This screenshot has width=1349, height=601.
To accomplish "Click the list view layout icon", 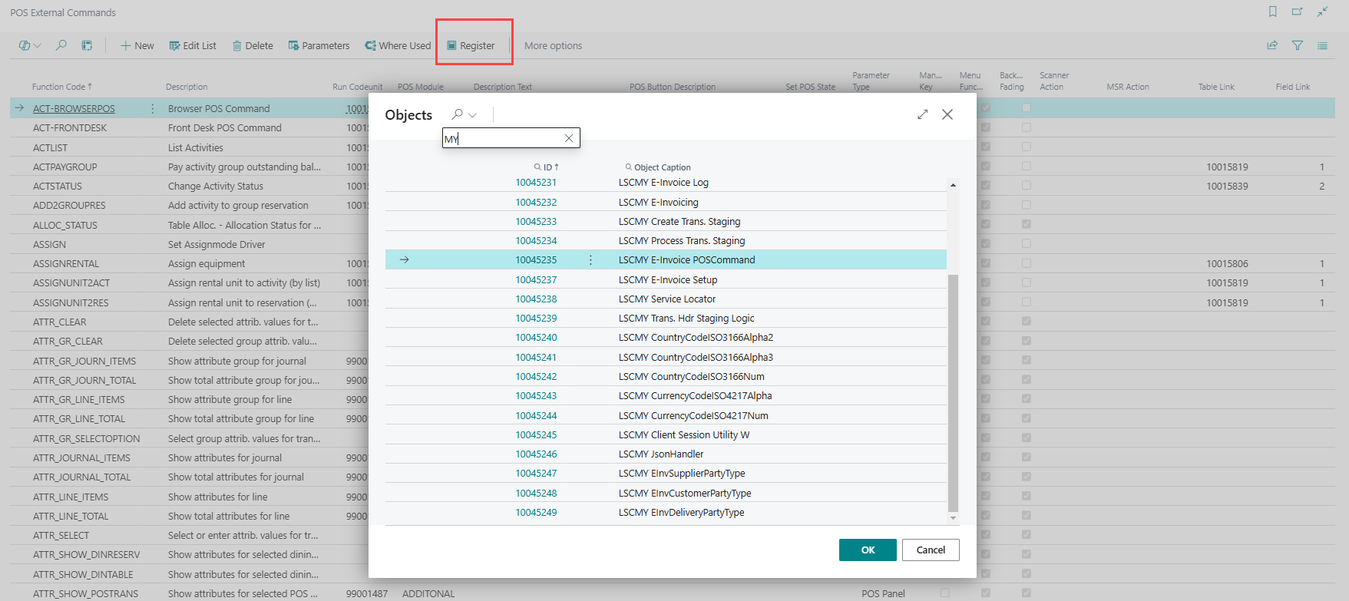I will pos(1322,46).
